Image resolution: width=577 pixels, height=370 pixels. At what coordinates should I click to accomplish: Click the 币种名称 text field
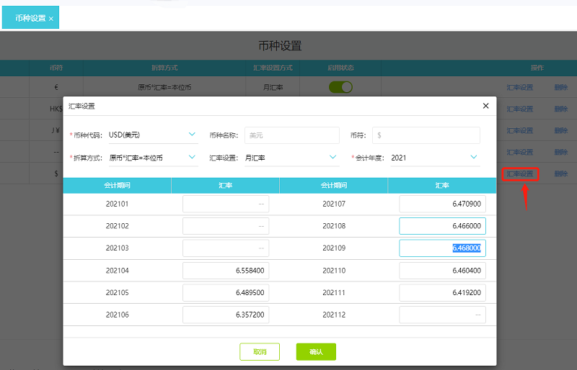pyautogui.click(x=291, y=135)
